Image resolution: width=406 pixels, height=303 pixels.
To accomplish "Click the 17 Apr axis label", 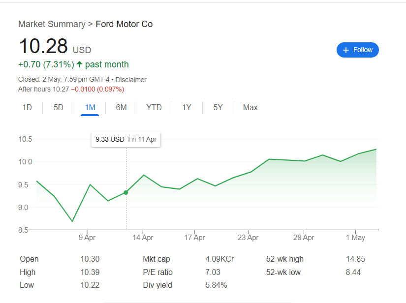I will click(x=194, y=237).
